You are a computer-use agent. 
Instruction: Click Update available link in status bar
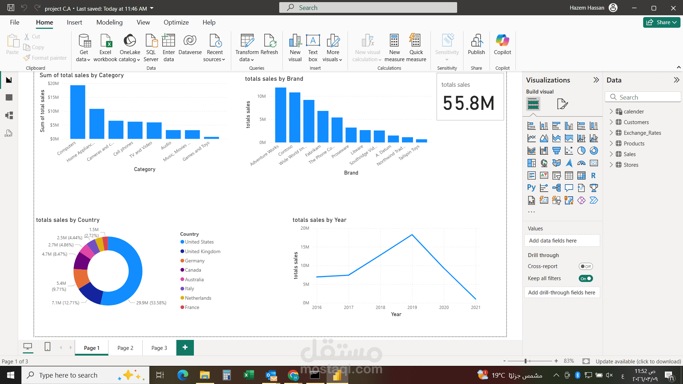click(638, 361)
